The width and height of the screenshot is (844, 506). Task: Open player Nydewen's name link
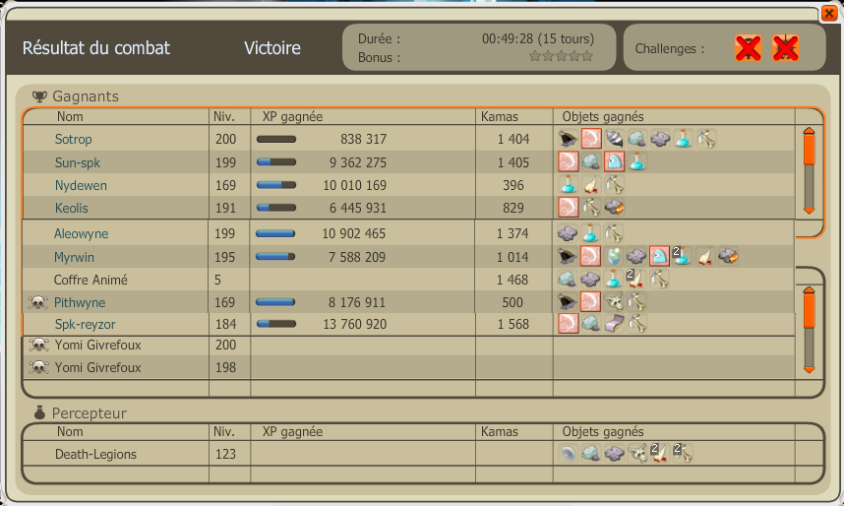(81, 186)
